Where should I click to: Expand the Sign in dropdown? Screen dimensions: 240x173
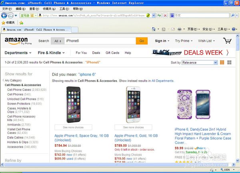(162, 41)
